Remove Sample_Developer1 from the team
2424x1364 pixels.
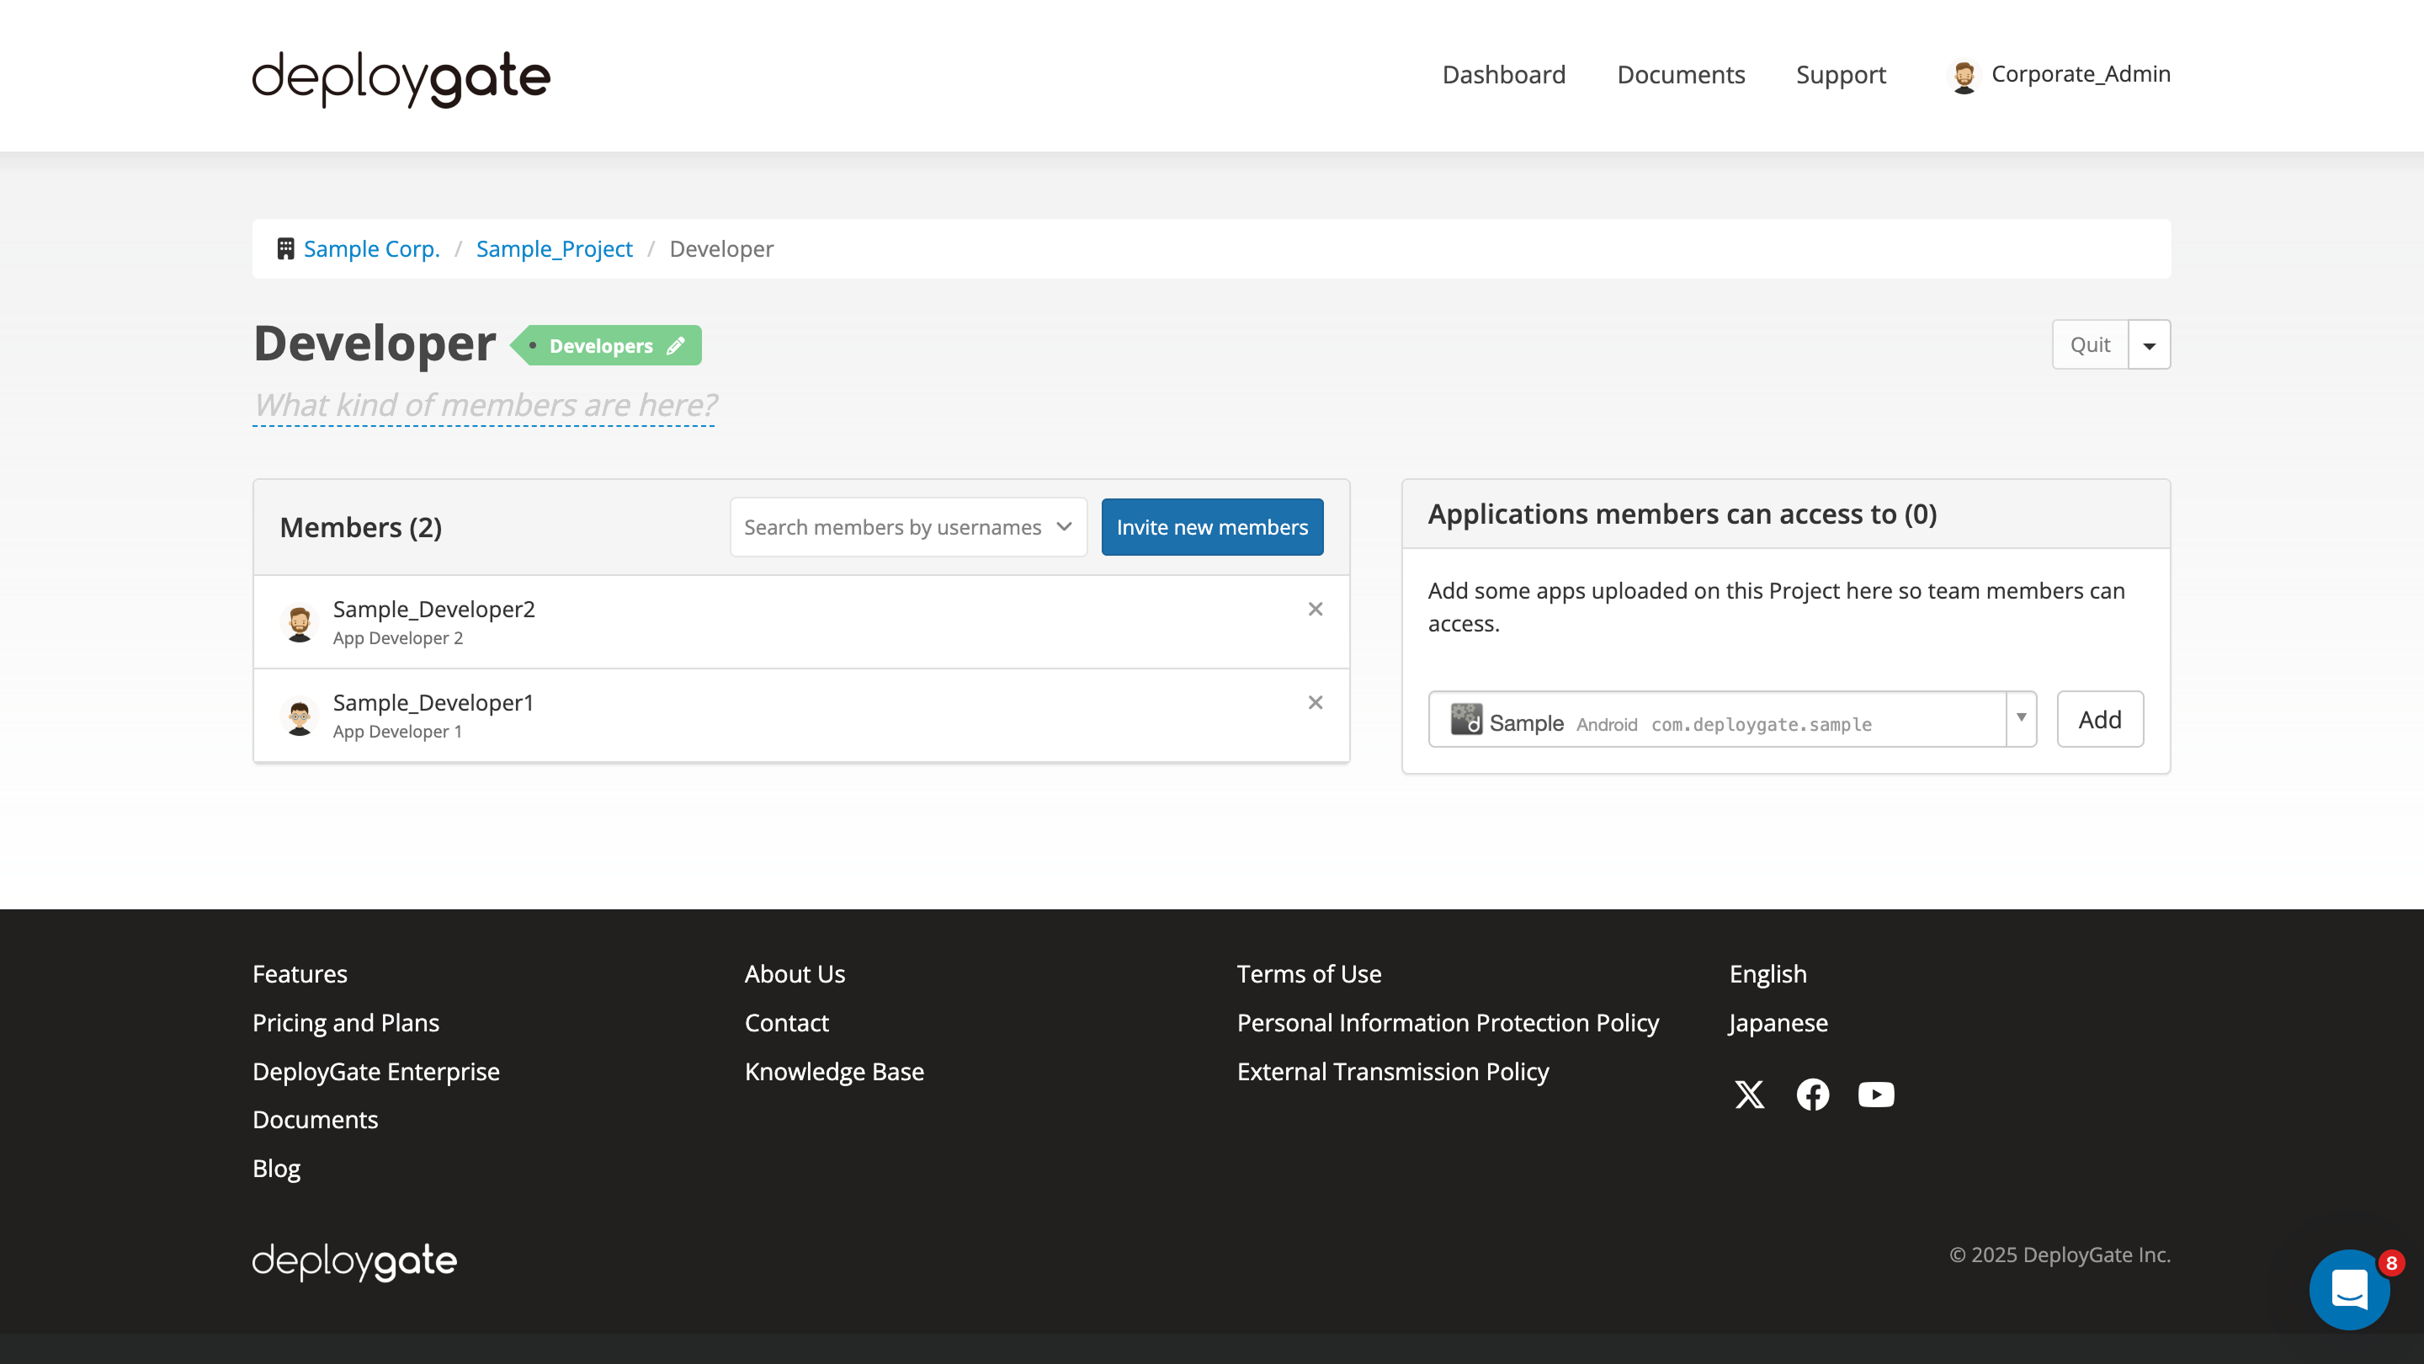pos(1315,702)
